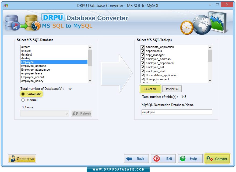Click database list scroll up arrow
This screenshot has height=172, width=236.
coord(90,47)
